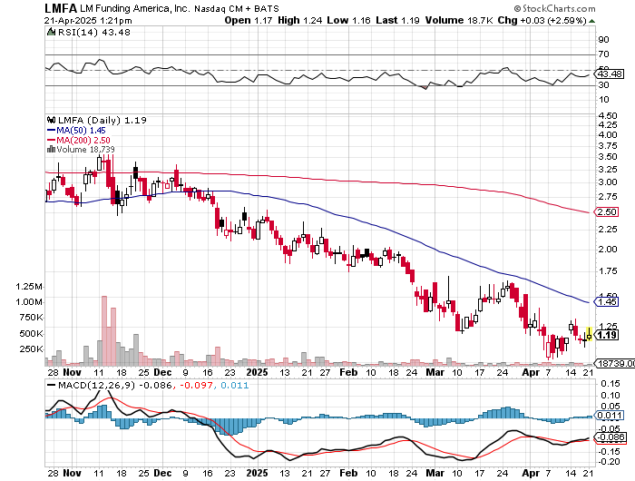635x481 pixels.
Task: Click the Chg +0.03 (+2.59%) value
Action: [x=542, y=20]
